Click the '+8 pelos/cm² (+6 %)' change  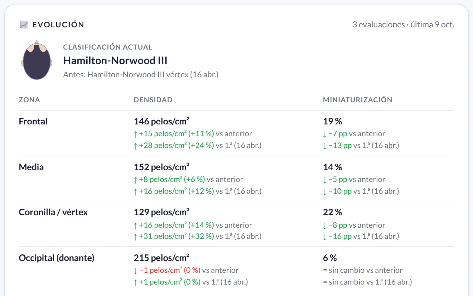[x=169, y=180]
